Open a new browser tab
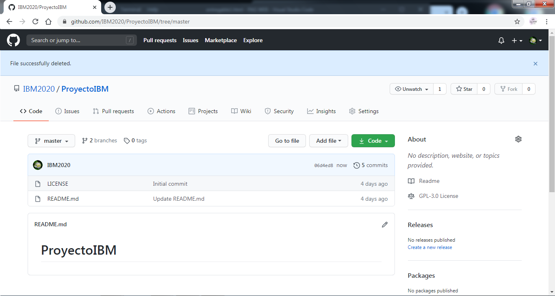The height and width of the screenshot is (296, 555). [x=110, y=7]
